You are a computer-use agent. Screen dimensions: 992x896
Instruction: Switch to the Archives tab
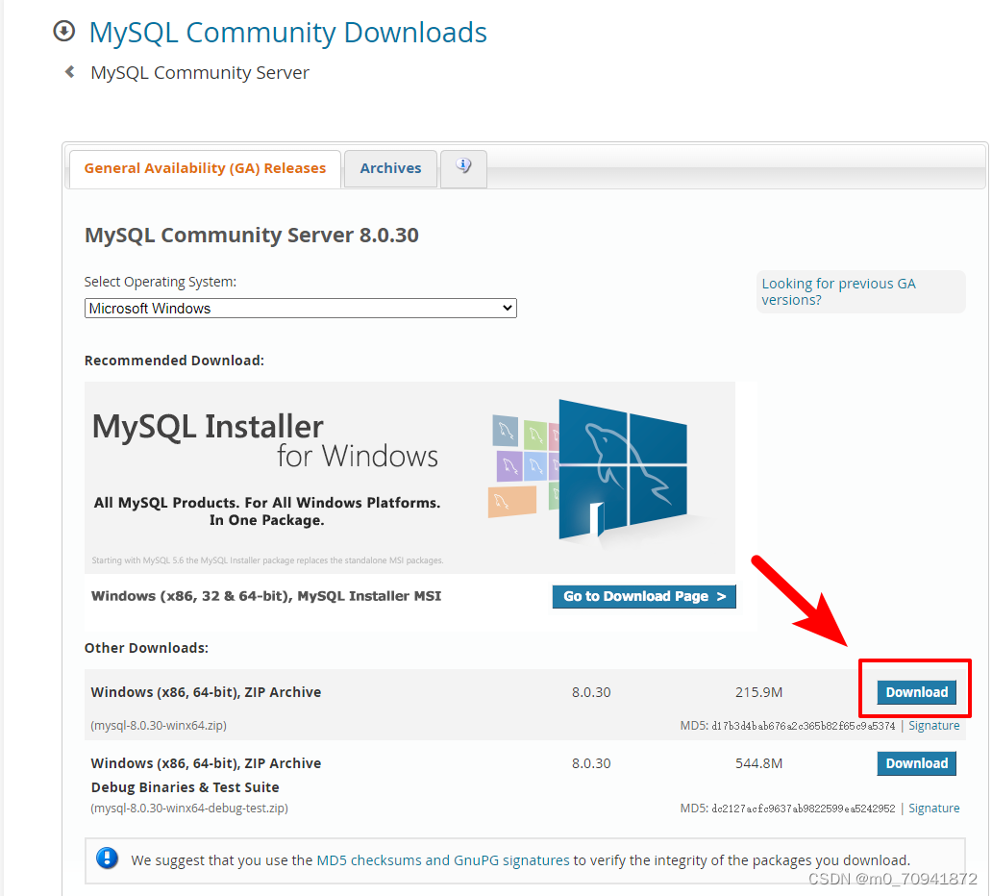coord(390,169)
